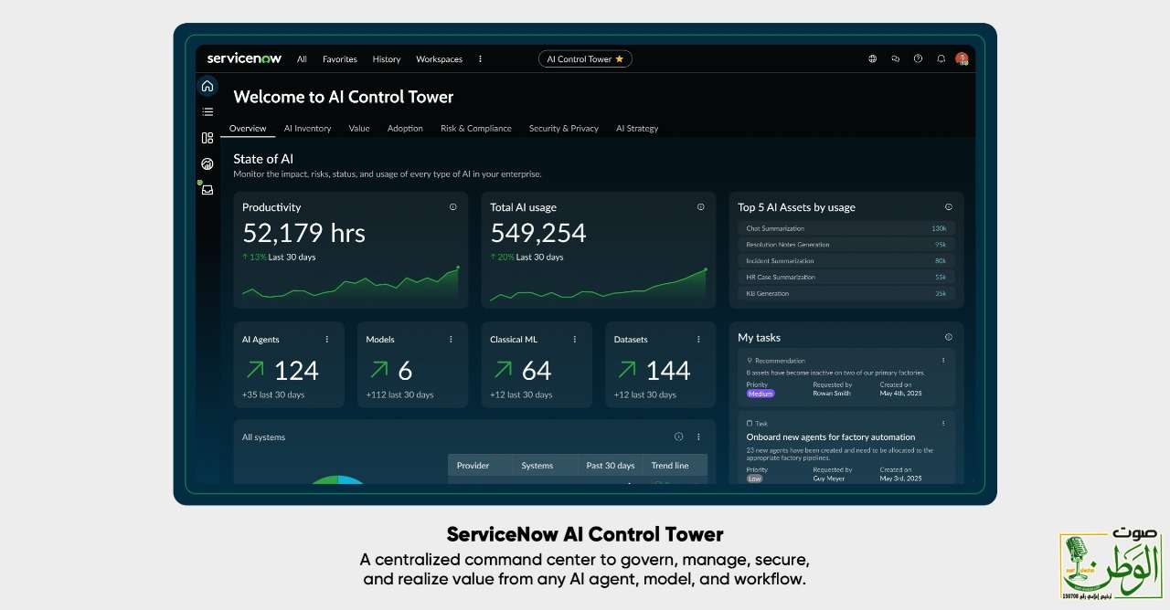Click the globe icon in header
Viewport: 1170px width, 610px height.
coord(872,59)
